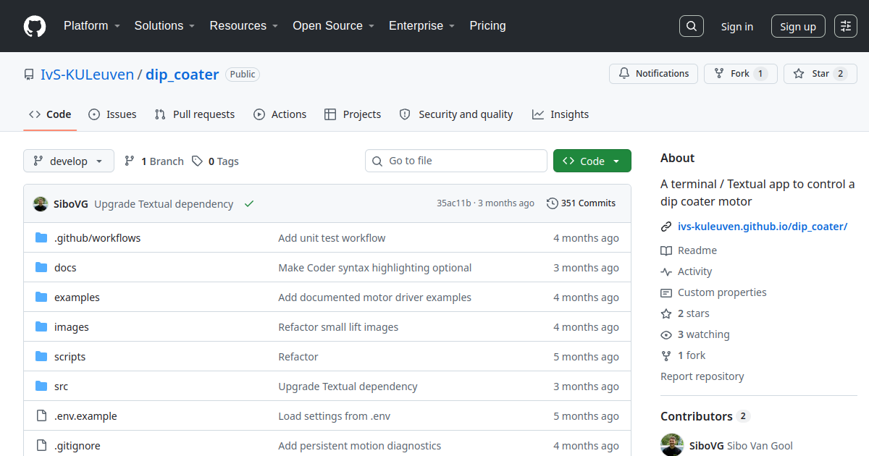This screenshot has width=869, height=456.
Task: Click the link chain icon in About
Action: [666, 227]
